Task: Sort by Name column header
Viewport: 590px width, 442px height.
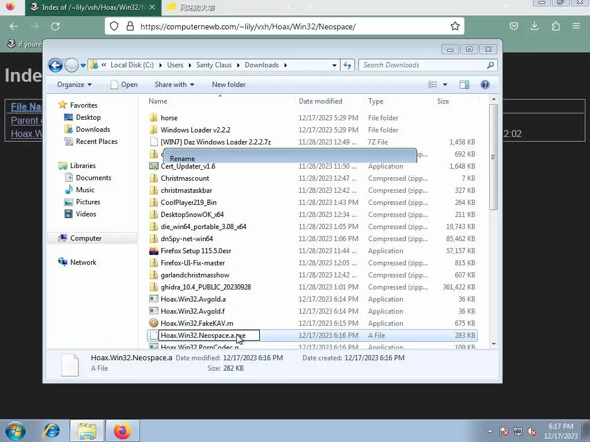Action: click(158, 101)
